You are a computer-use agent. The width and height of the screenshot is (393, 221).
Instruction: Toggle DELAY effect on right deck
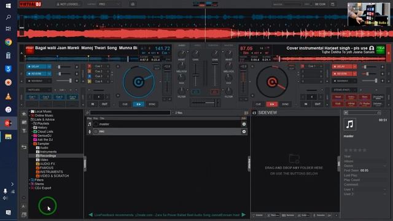(342, 67)
